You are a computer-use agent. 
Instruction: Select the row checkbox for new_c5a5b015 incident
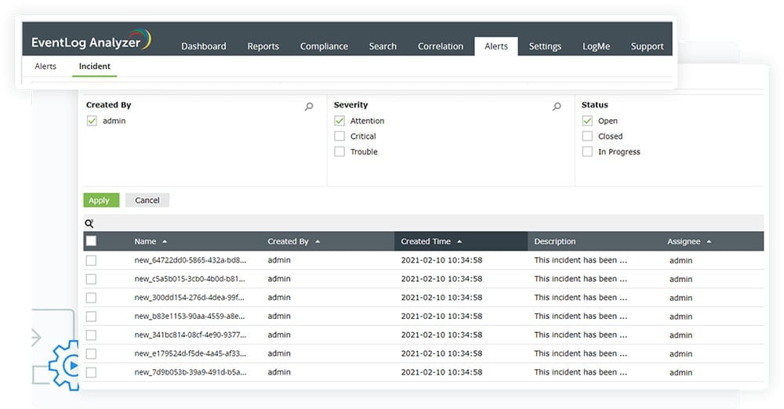[91, 279]
